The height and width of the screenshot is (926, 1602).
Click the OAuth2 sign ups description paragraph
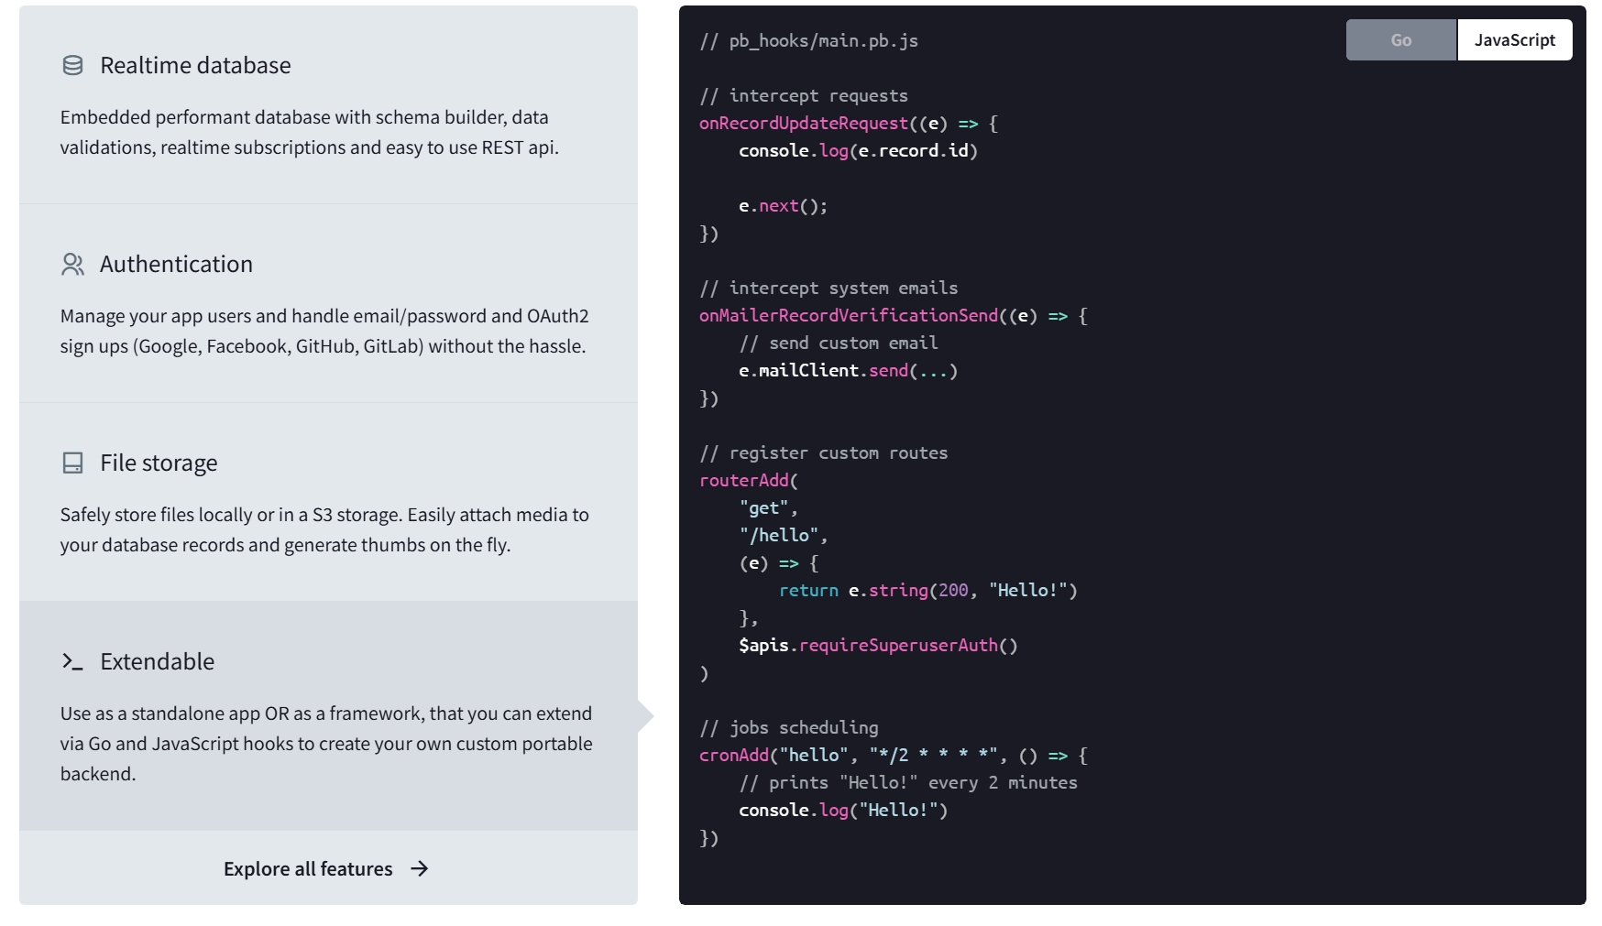324,331
